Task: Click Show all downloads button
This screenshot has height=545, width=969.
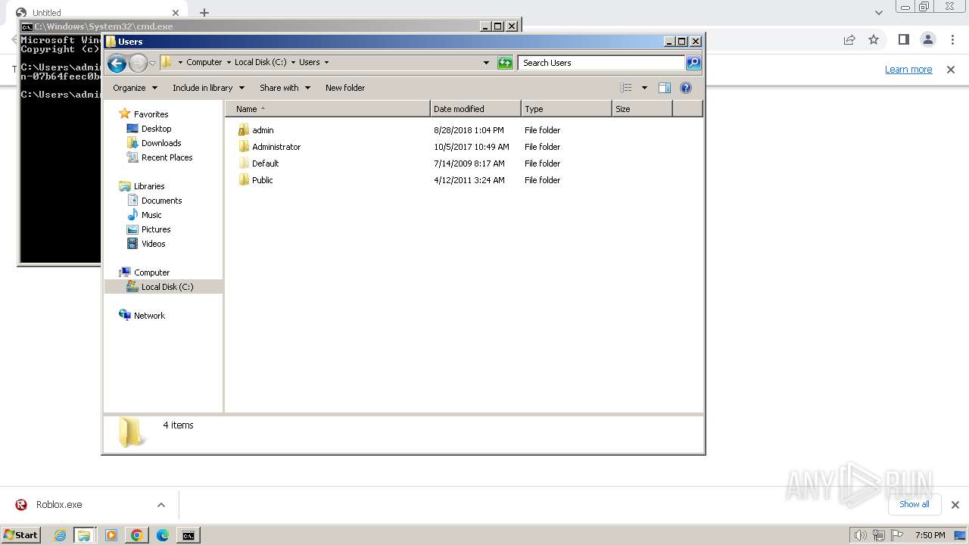Action: tap(914, 504)
